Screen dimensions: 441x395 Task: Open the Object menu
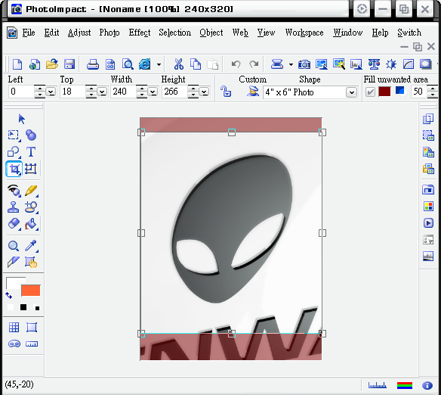click(211, 33)
